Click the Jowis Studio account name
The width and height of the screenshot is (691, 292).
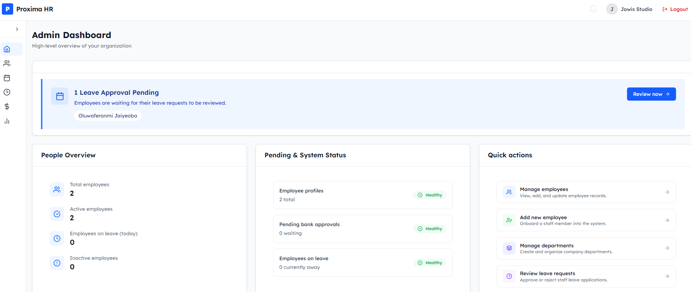(636, 9)
